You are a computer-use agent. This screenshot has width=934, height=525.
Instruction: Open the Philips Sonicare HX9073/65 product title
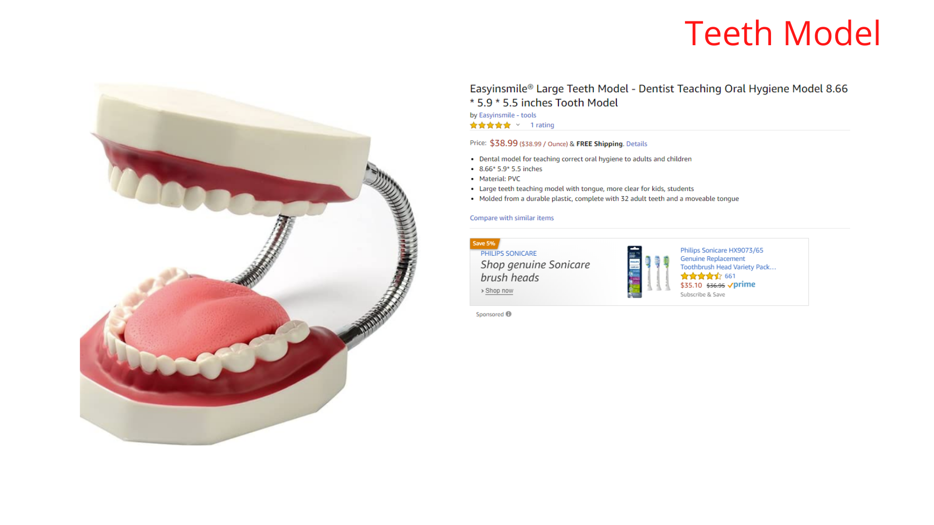pyautogui.click(x=728, y=259)
